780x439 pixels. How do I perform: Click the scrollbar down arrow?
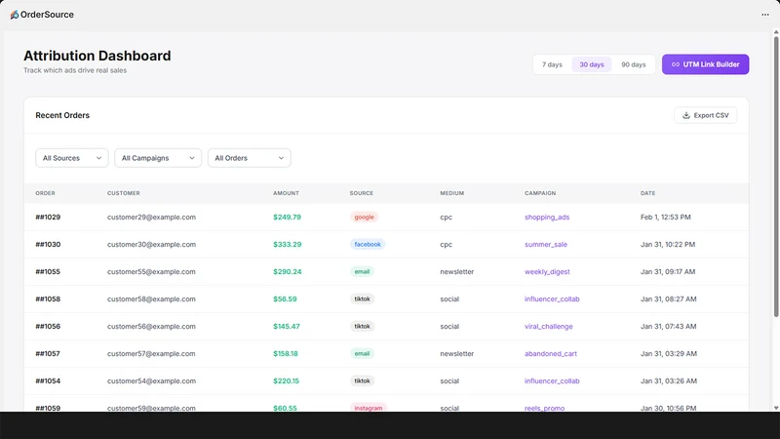coord(775,408)
